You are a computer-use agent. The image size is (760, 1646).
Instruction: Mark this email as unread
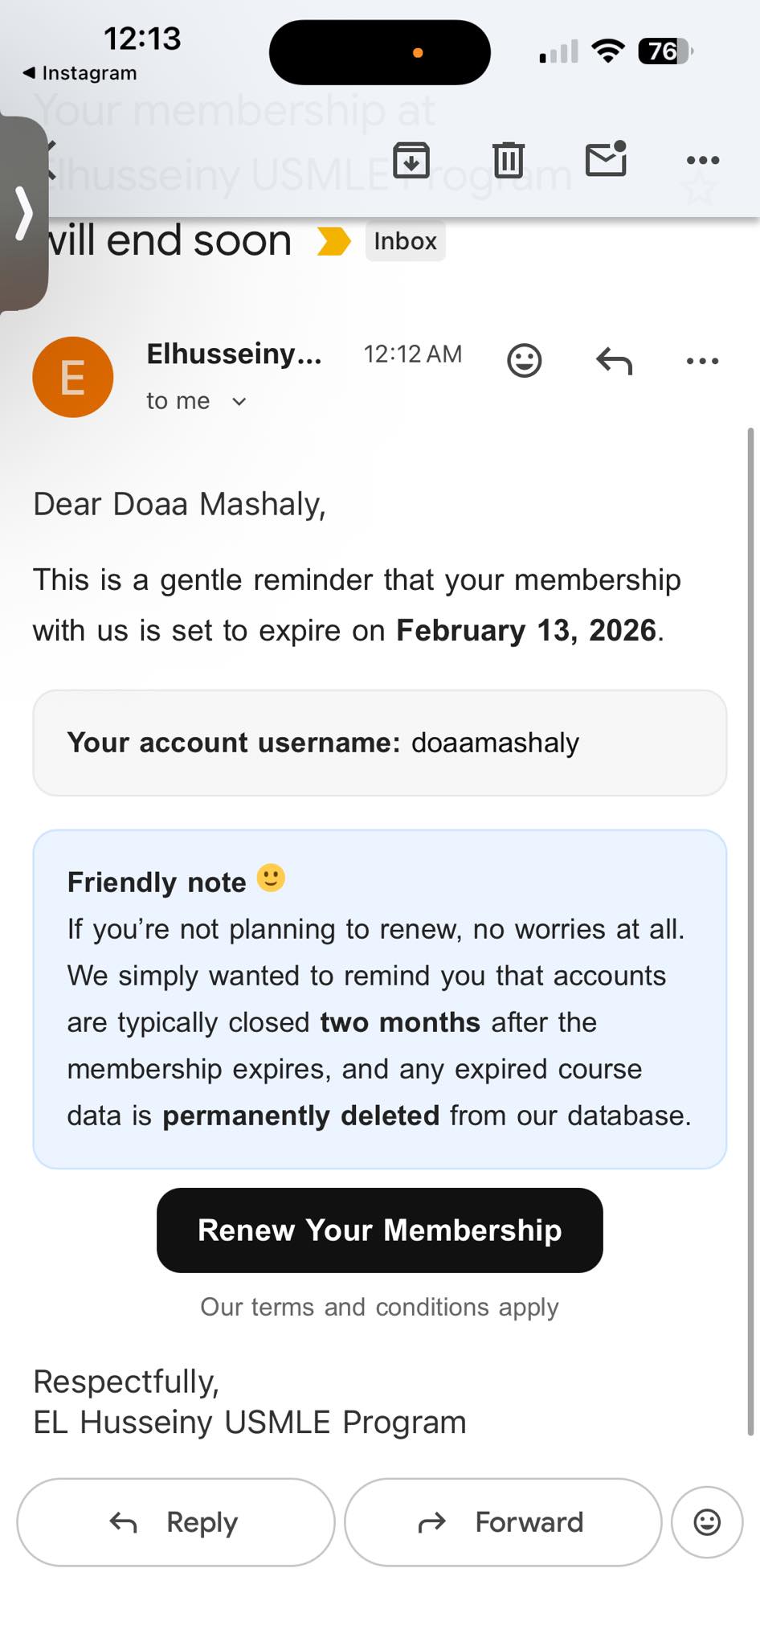point(606,159)
